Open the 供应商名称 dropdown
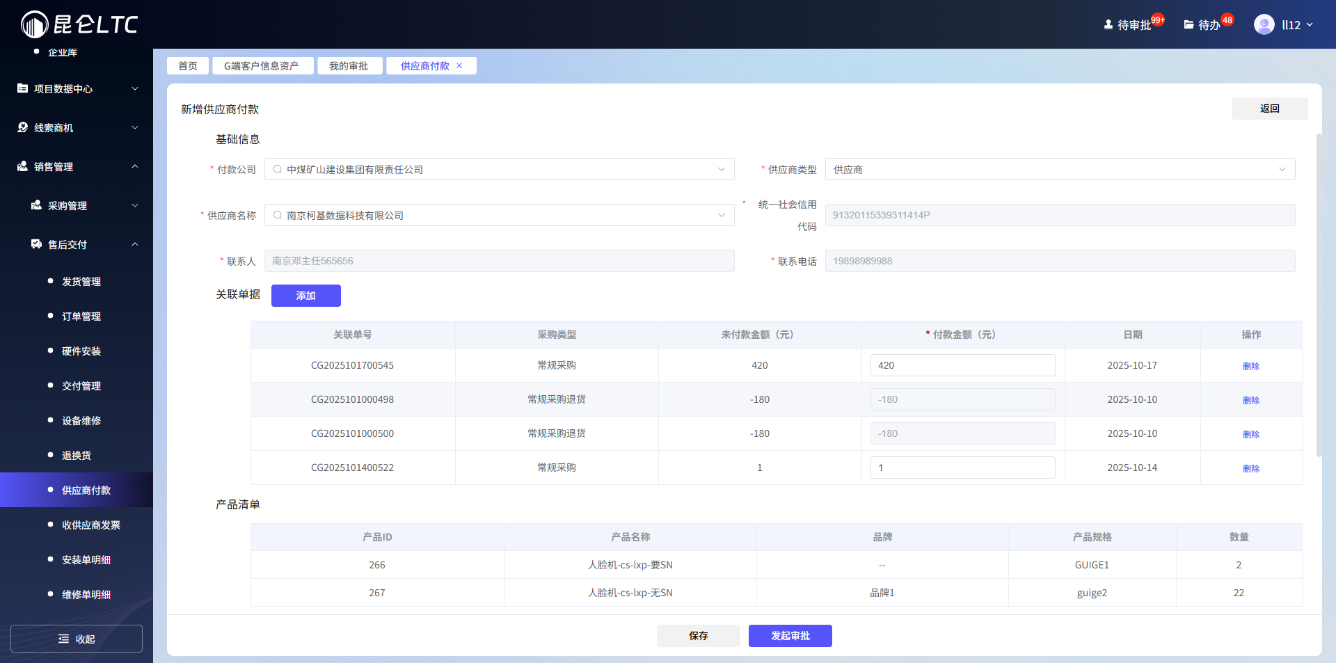 pos(722,215)
